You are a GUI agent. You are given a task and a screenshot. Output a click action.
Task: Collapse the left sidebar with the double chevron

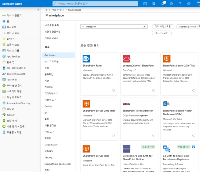coord(38,10)
